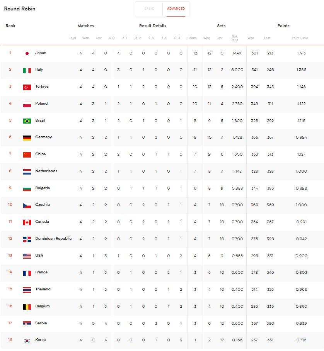Click the USA flag icon
This screenshot has height=351, width=324.
pos(27,256)
